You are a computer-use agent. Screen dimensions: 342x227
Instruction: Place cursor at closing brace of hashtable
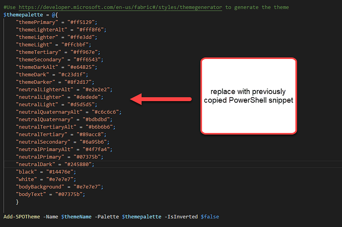click(17, 202)
